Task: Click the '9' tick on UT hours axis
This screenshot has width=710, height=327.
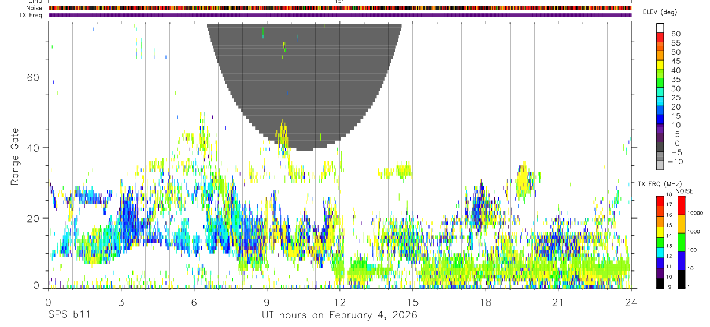Action: coord(267,302)
